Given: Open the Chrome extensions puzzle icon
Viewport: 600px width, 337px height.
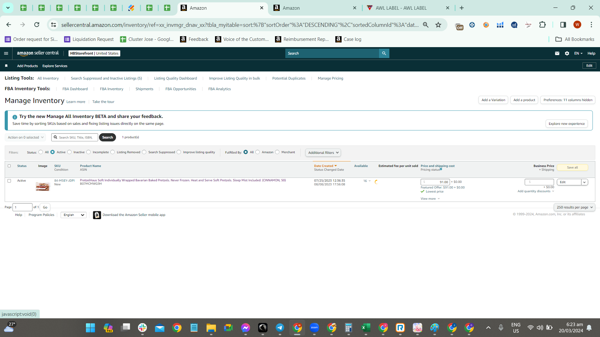Looking at the screenshot, I should [542, 25].
